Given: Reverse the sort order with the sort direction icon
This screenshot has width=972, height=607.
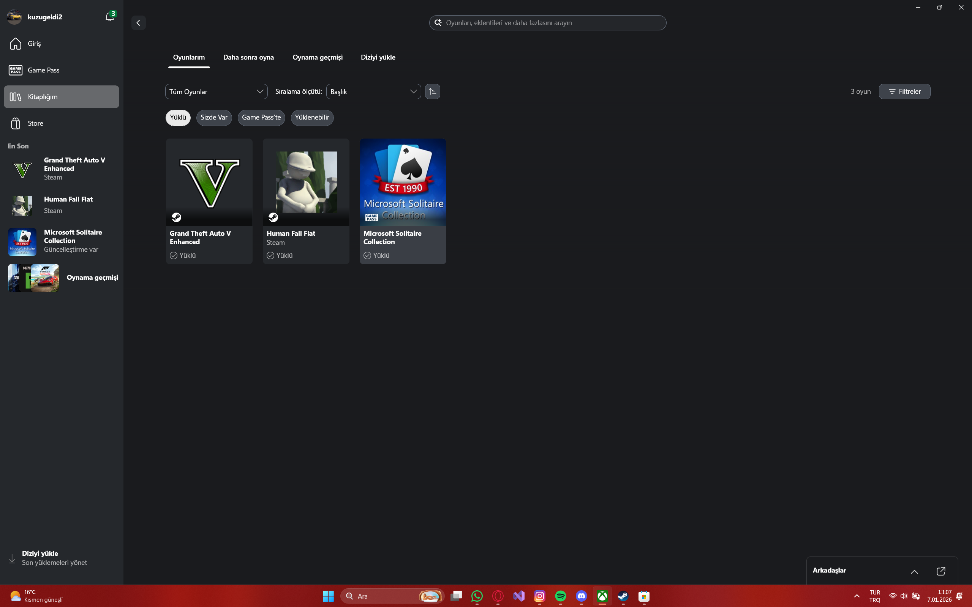Looking at the screenshot, I should (x=432, y=91).
